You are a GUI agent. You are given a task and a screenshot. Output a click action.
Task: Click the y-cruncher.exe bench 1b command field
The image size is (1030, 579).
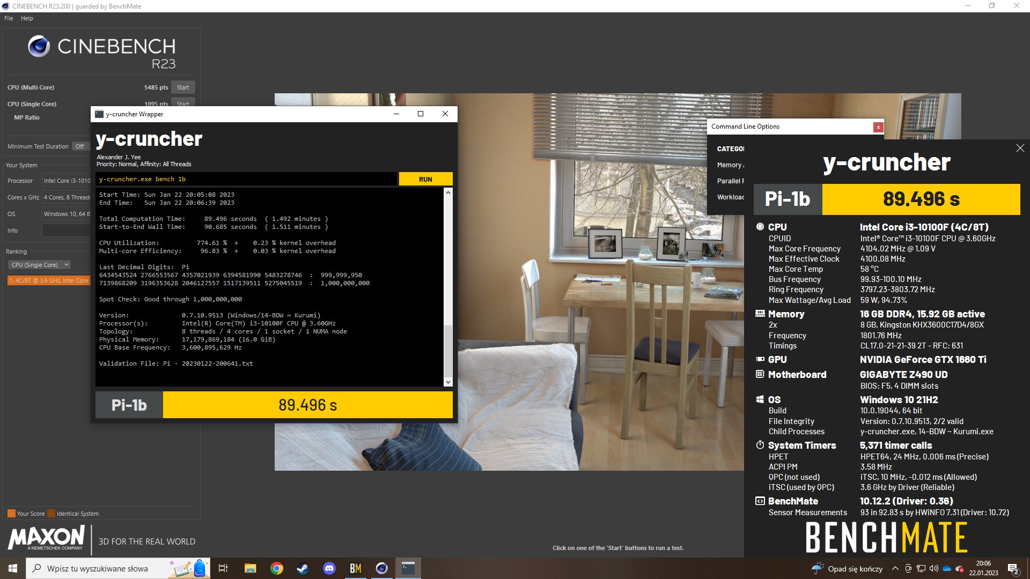click(x=247, y=179)
